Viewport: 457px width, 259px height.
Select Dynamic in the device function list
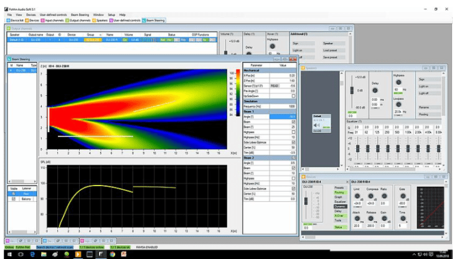(339, 205)
